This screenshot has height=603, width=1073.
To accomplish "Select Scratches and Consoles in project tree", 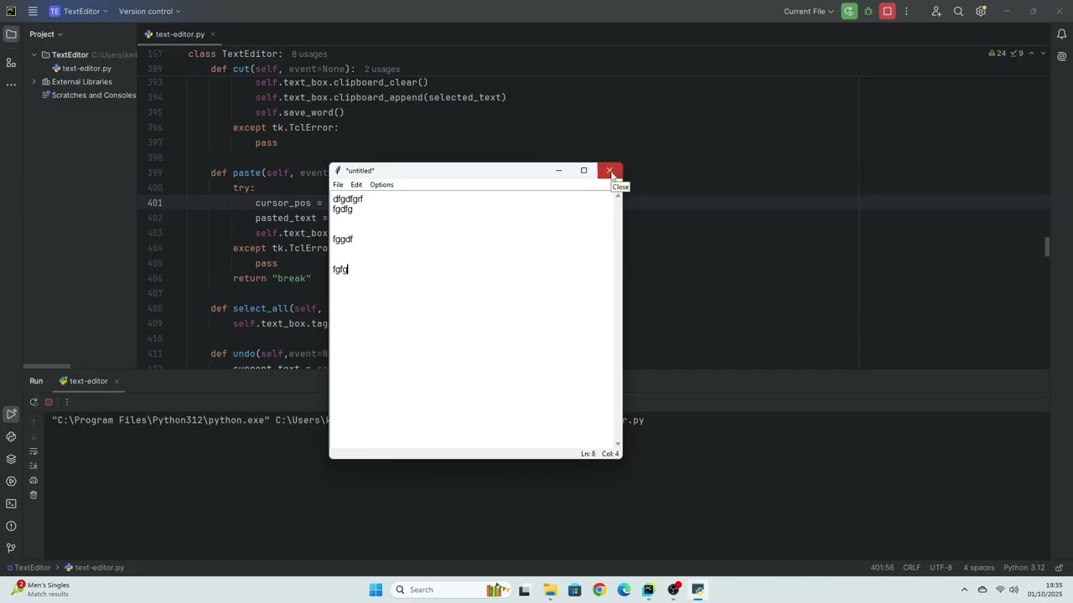I will point(88,95).
